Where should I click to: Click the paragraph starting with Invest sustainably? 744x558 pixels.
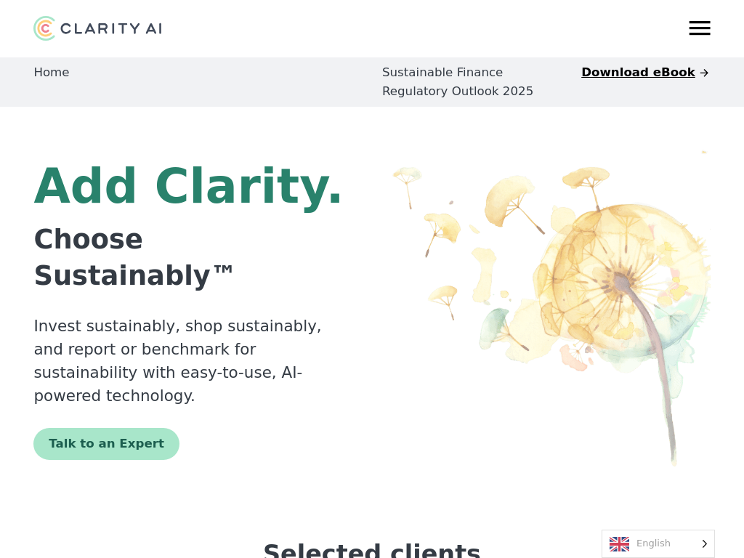click(178, 361)
